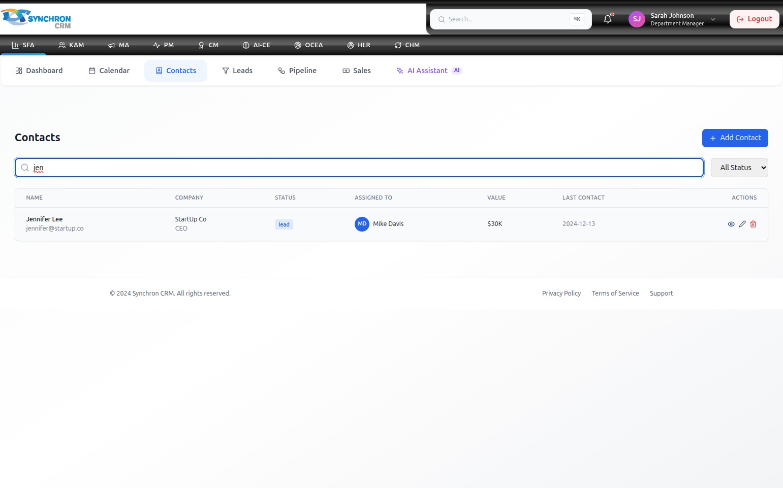
Task: Click the AI badge beside AI Assistant
Action: [457, 71]
